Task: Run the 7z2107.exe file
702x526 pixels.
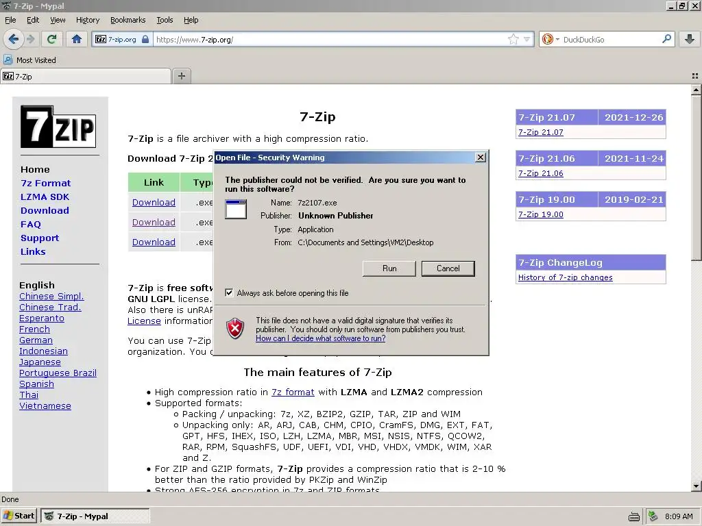Action: [389, 268]
